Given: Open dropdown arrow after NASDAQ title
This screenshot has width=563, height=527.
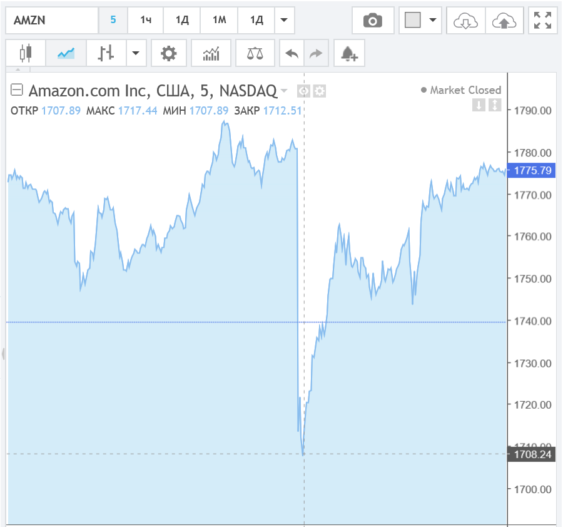Looking at the screenshot, I should (284, 91).
